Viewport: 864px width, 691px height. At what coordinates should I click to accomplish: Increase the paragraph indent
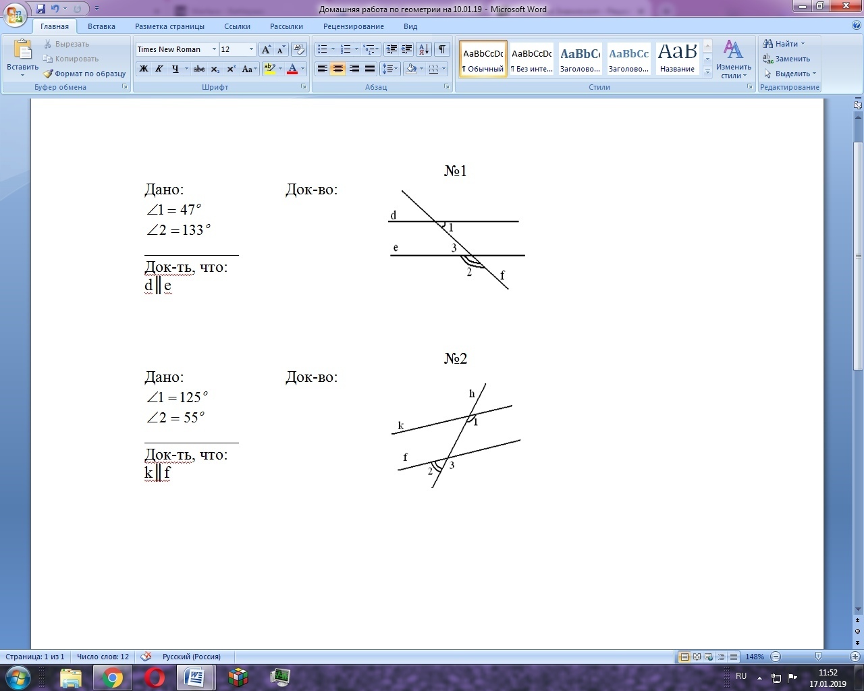pyautogui.click(x=407, y=49)
